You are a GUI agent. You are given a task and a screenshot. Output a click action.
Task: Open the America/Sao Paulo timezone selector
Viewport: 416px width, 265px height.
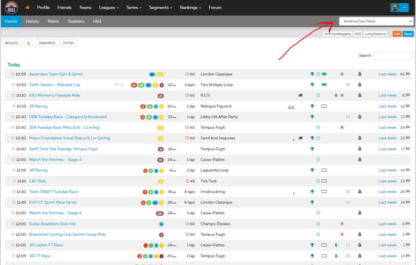coord(376,21)
